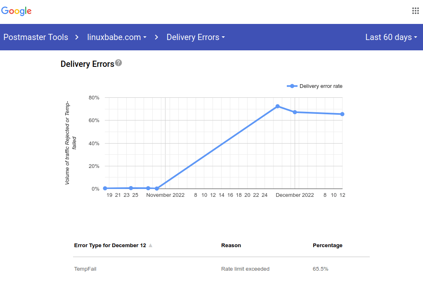The image size is (423, 281).
Task: Expand the Delivery Errors breadcrumb dropdown
Action: (x=196, y=37)
